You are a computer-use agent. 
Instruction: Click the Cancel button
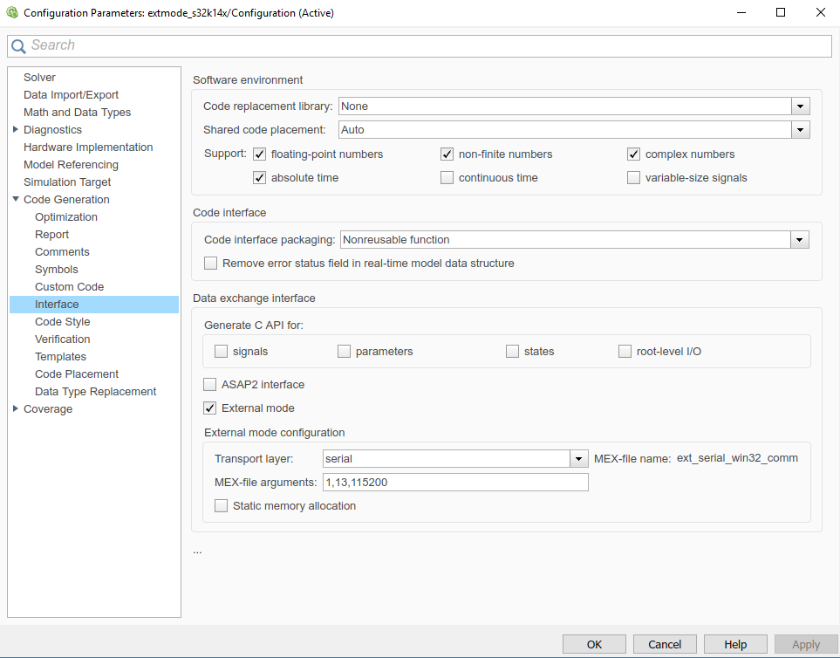665,645
